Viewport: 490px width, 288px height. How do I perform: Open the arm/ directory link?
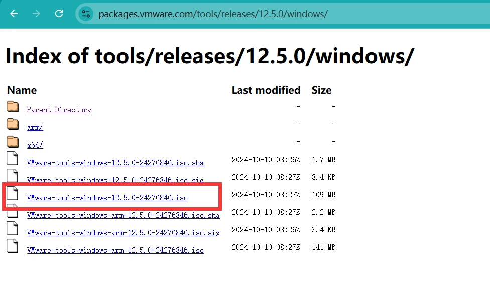pyautogui.click(x=35, y=127)
